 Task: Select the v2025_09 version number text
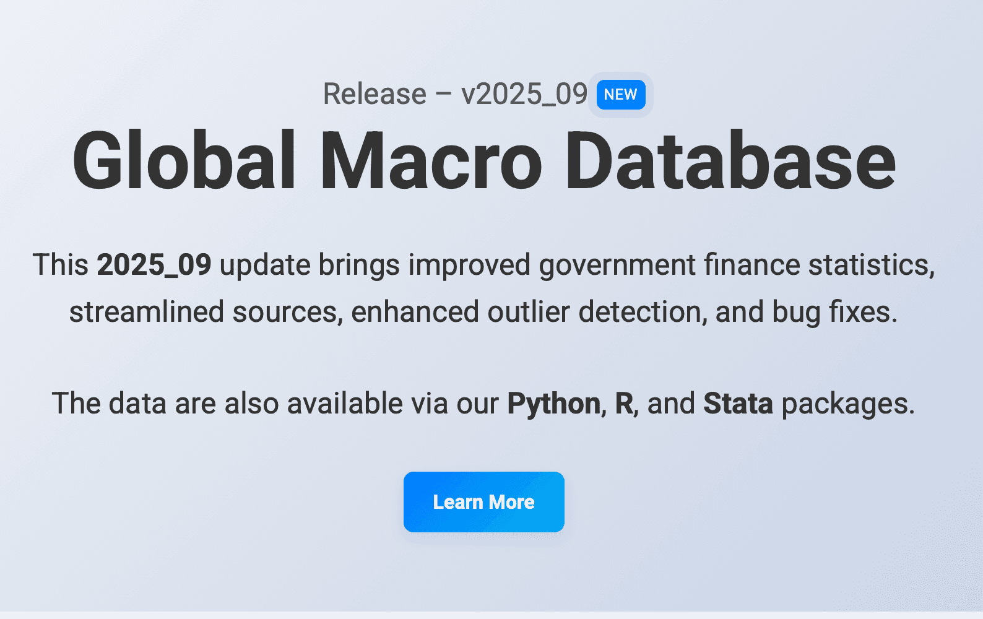(x=523, y=94)
